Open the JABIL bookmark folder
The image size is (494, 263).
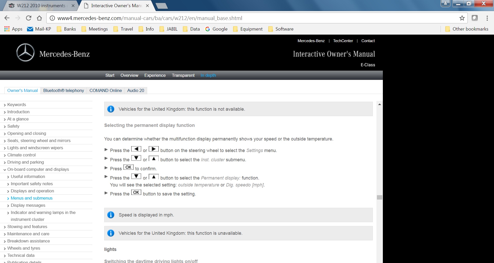pos(169,29)
